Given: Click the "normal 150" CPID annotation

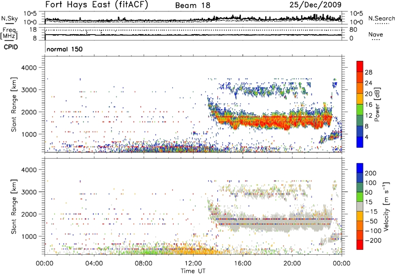Looking at the screenshot, I should 65,49.
